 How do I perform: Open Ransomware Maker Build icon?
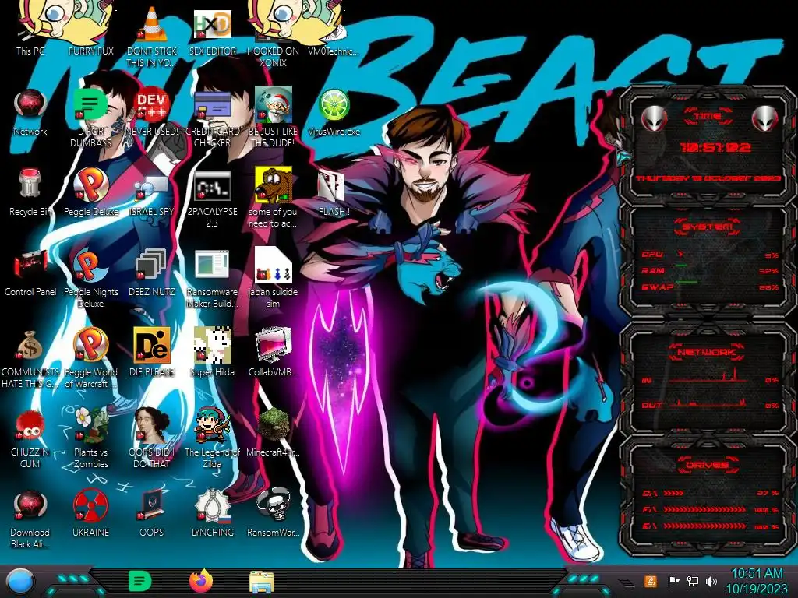(212, 265)
